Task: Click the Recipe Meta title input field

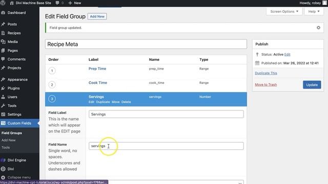Action: tap(146, 44)
